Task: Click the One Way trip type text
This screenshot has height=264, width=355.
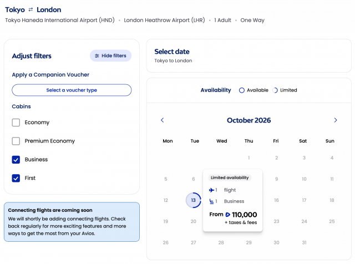Action: click(252, 21)
